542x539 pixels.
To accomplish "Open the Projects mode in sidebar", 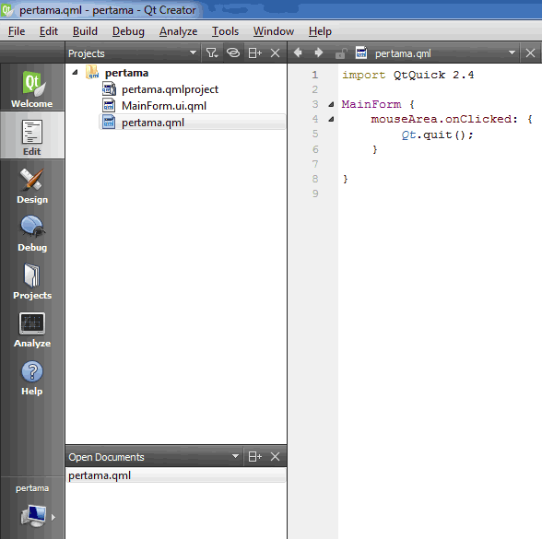I will click(31, 281).
